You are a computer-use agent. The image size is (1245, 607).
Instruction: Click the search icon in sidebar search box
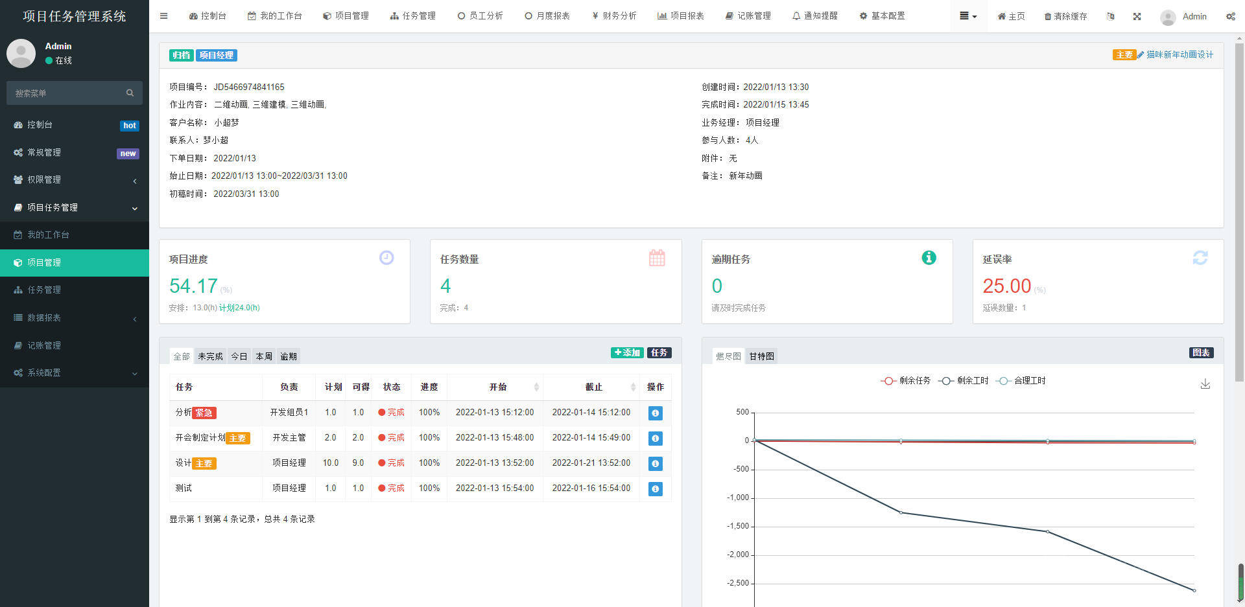pos(130,93)
